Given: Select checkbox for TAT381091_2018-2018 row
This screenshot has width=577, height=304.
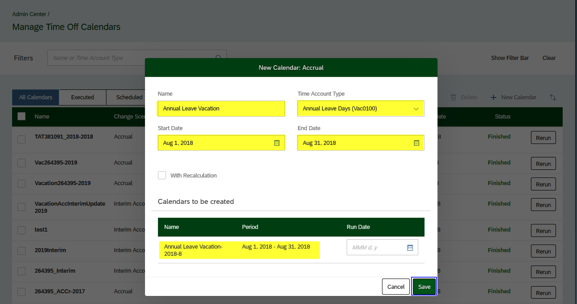Looking at the screenshot, I should [21, 139].
